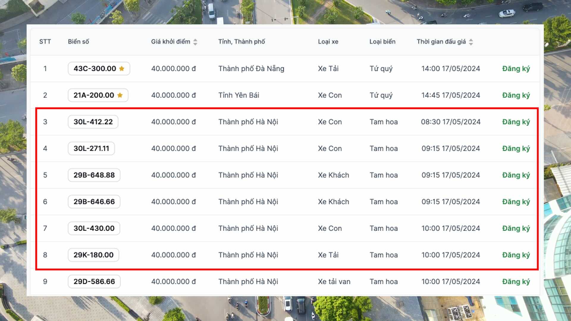Register for plate 29K-180.00
The image size is (571, 321).
click(516, 255)
